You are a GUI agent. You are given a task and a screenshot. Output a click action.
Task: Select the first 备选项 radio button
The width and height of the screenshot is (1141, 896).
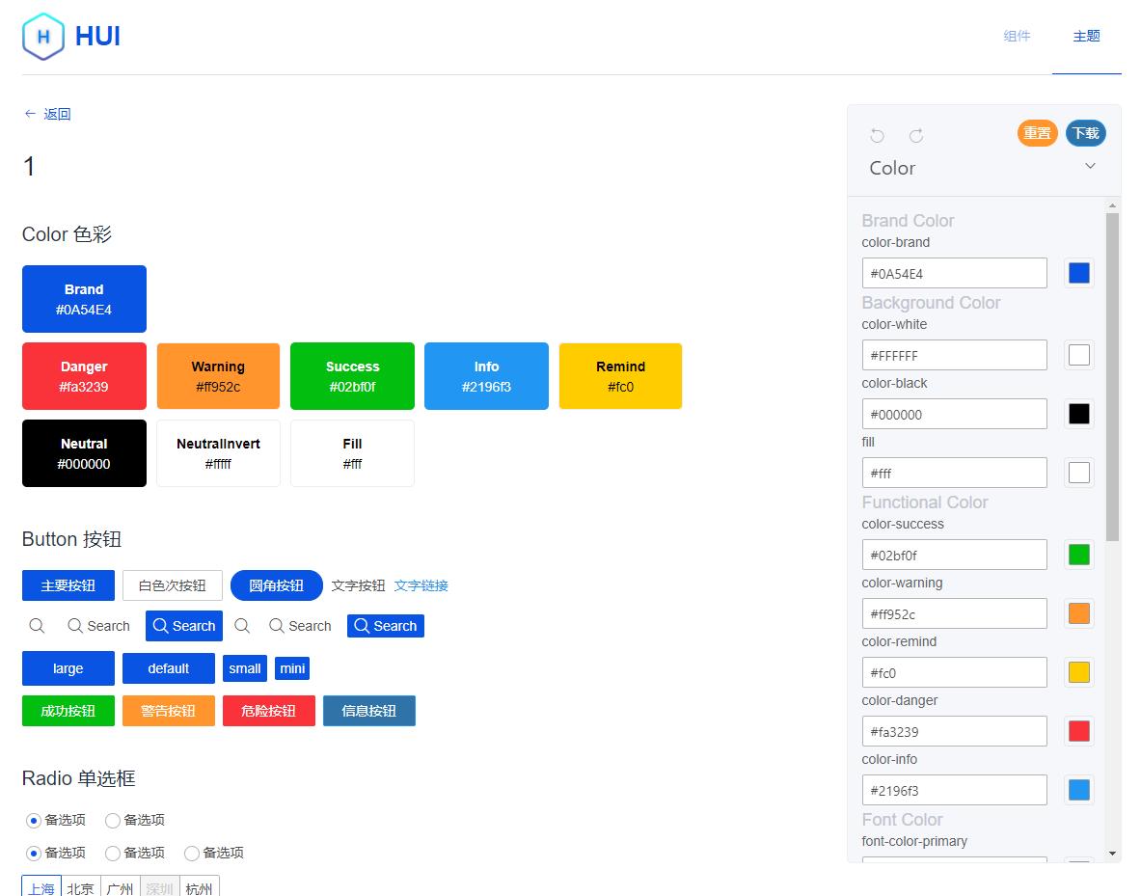32,820
